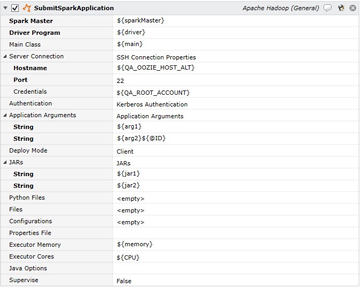The image size is (361, 288).
Task: Click the orange Spark star icon
Action: 27,8
